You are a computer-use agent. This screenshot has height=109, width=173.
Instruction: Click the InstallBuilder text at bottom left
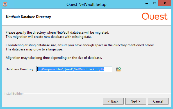click(x=13, y=94)
